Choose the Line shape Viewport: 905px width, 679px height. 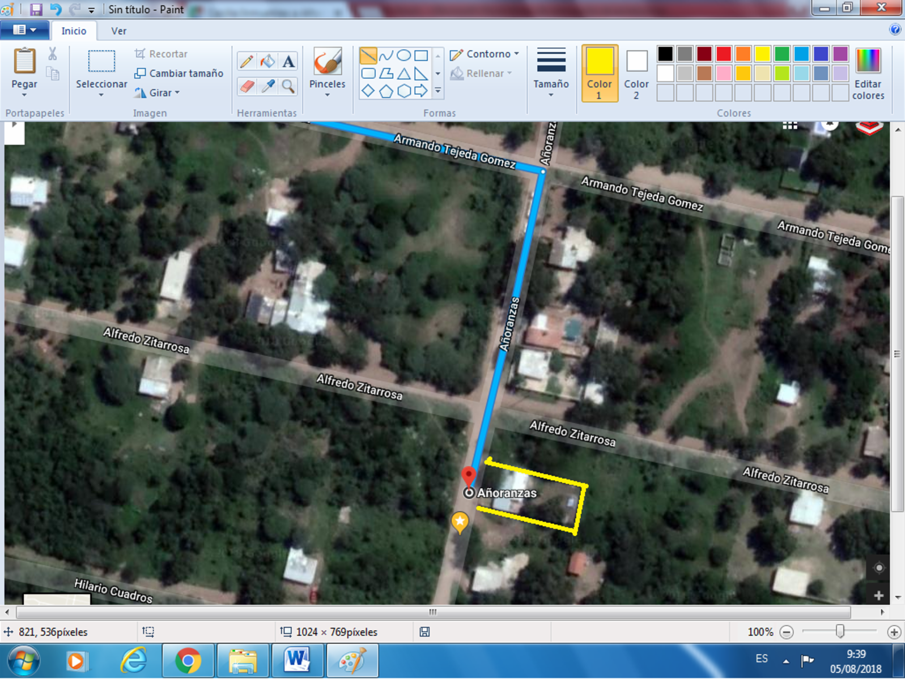[x=368, y=55]
